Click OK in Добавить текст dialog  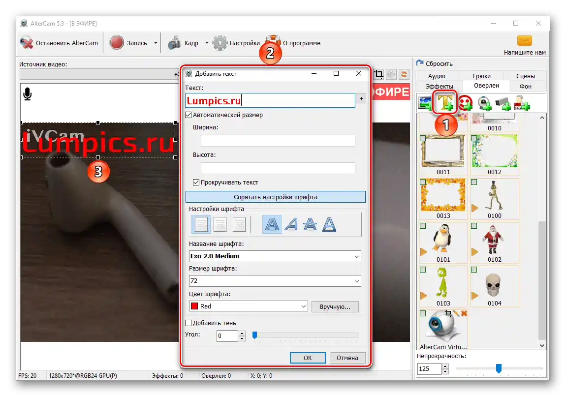click(308, 358)
